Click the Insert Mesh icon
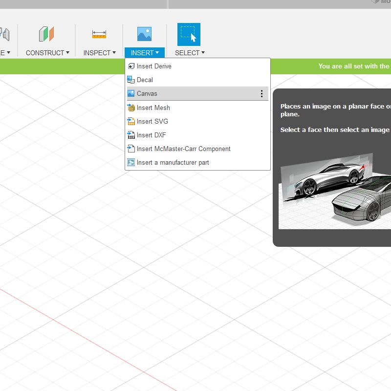 131,108
